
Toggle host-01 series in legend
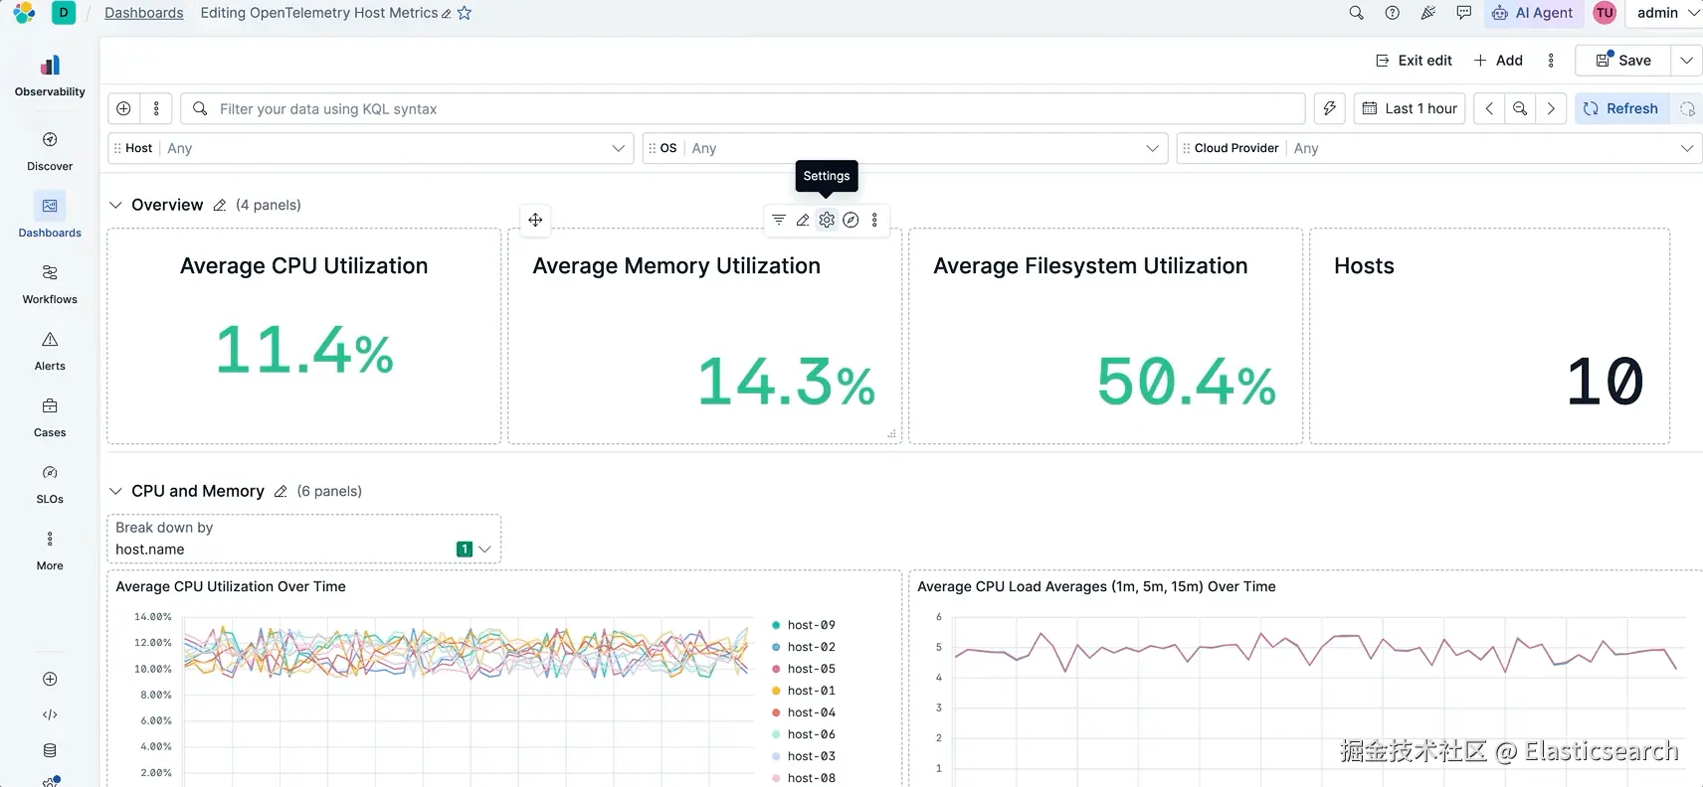(x=804, y=691)
